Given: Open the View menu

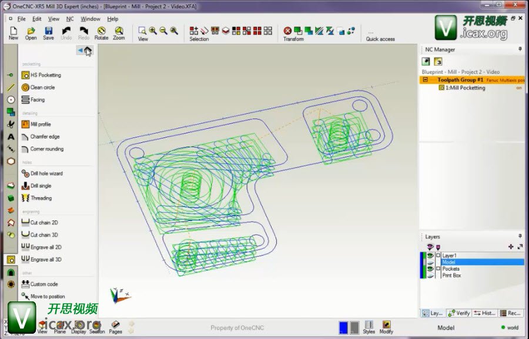Looking at the screenshot, I should [x=53, y=19].
